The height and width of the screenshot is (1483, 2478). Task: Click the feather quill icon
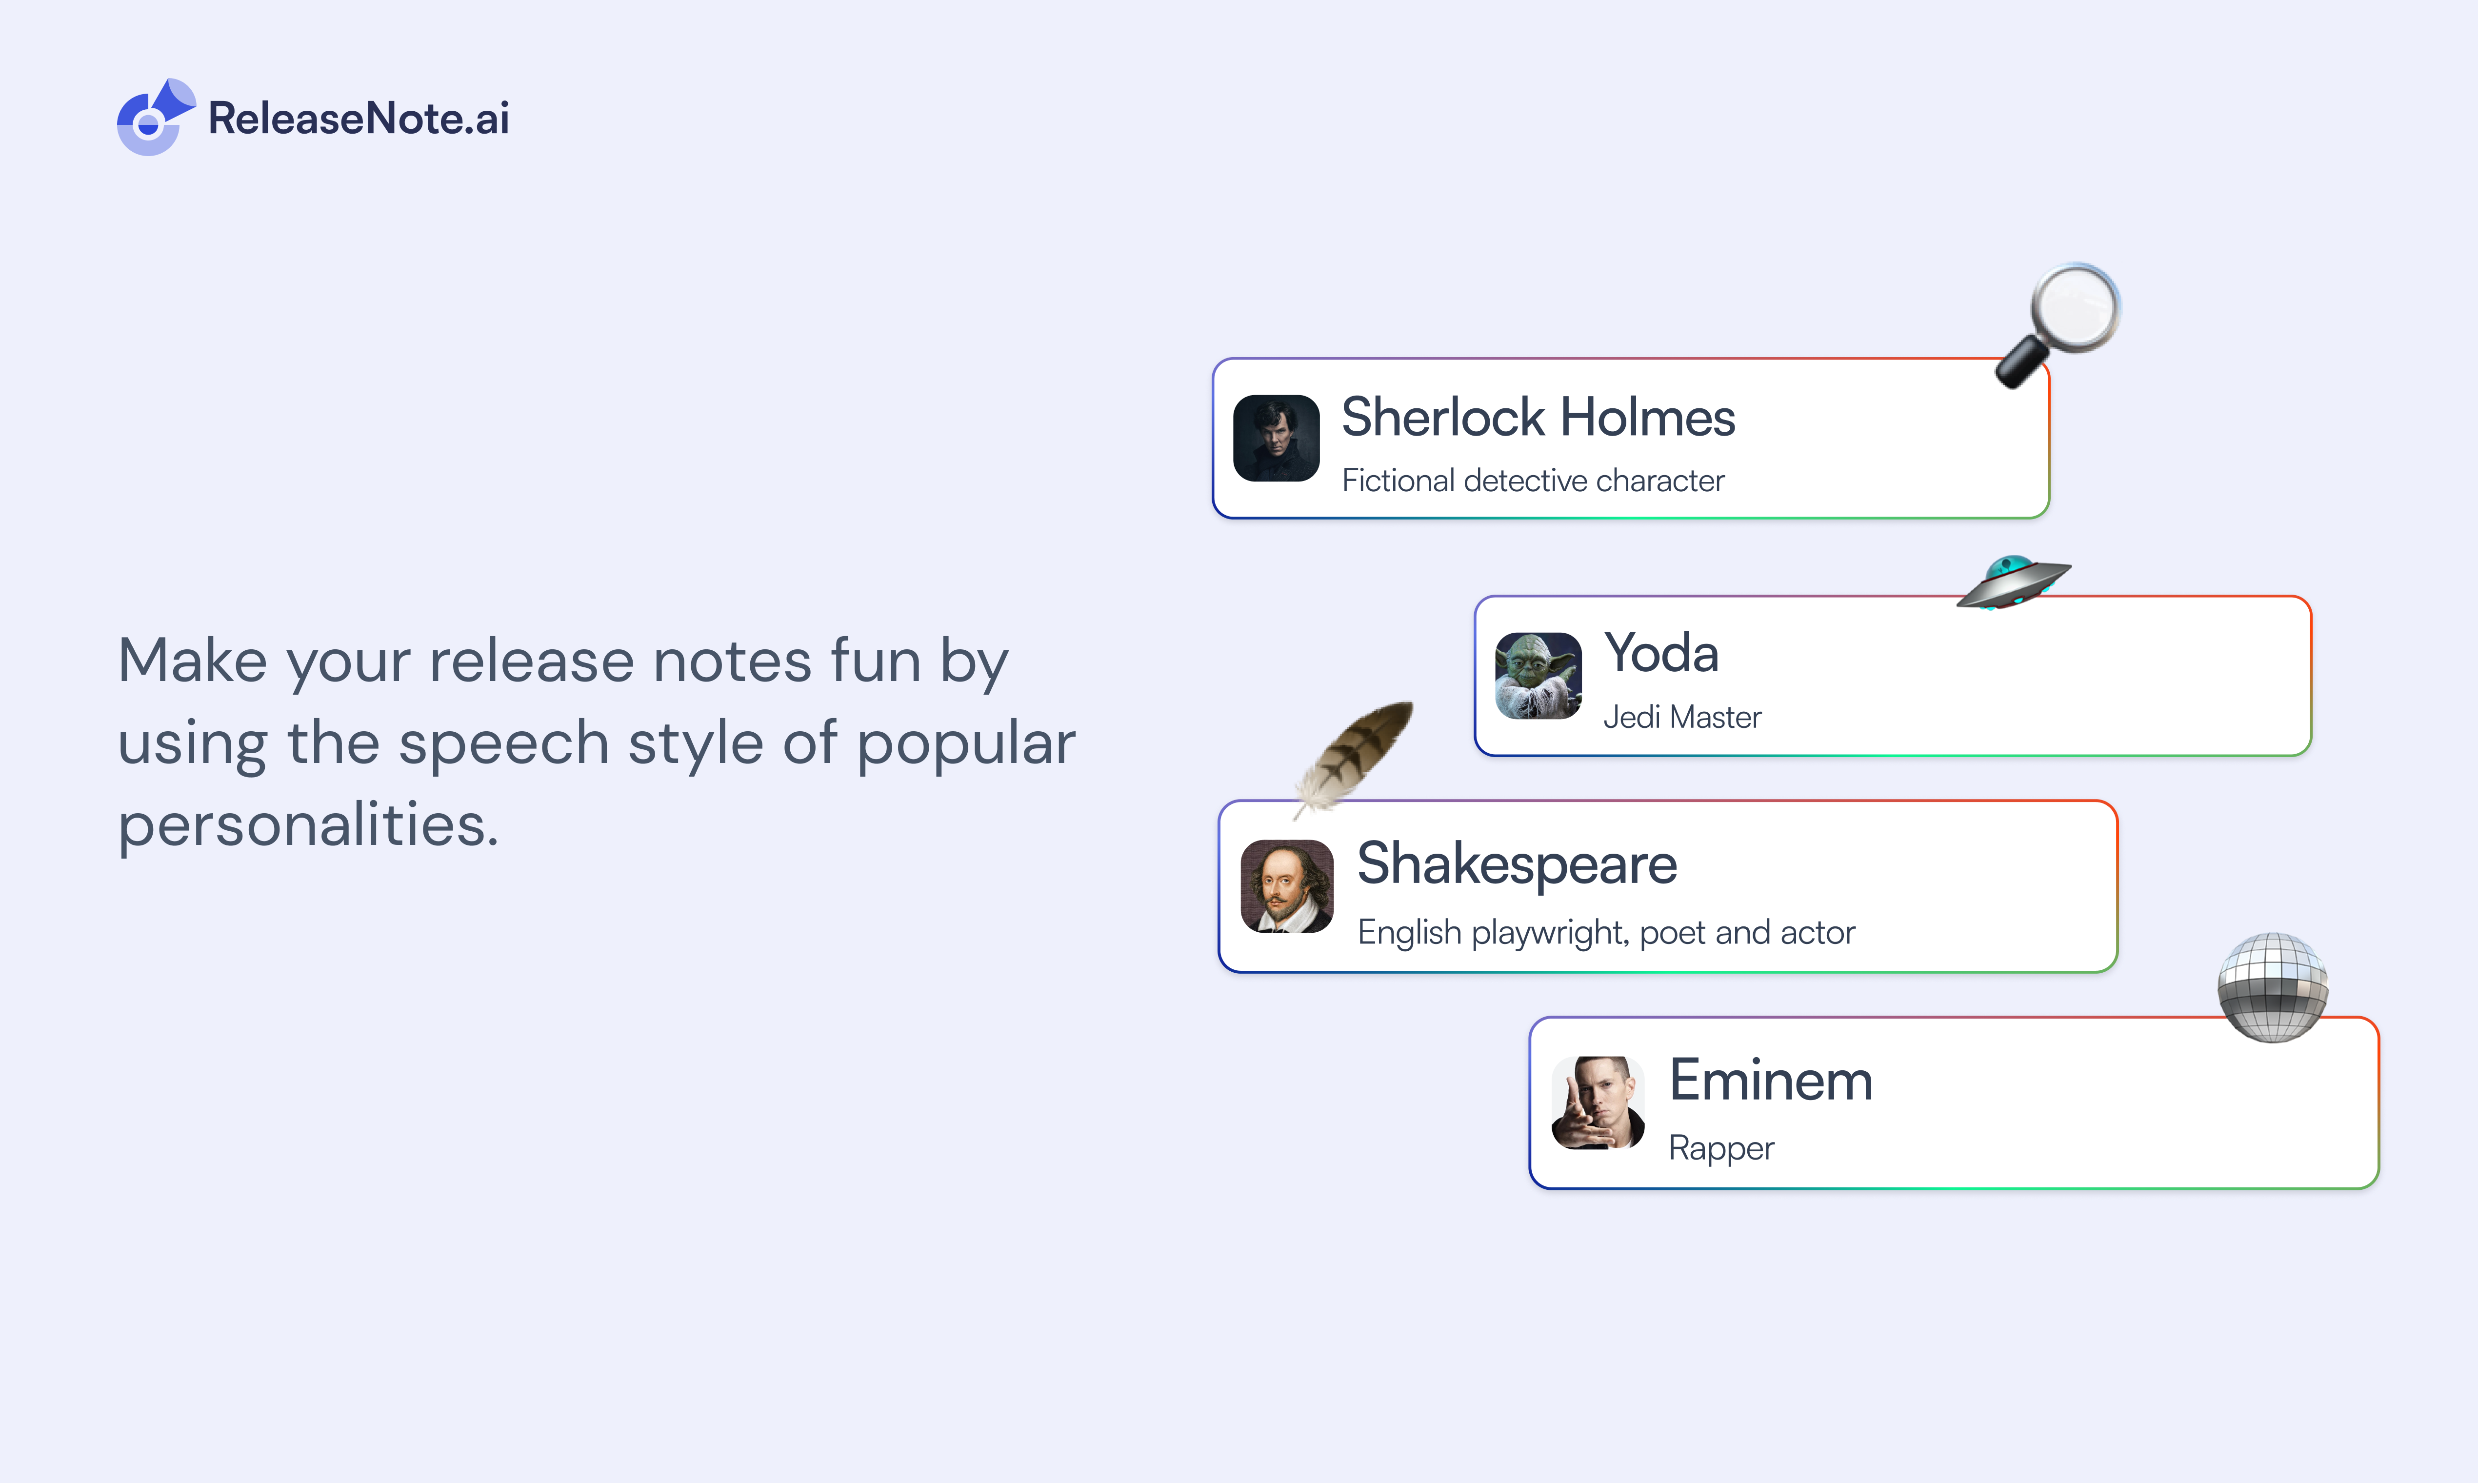pos(1353,761)
